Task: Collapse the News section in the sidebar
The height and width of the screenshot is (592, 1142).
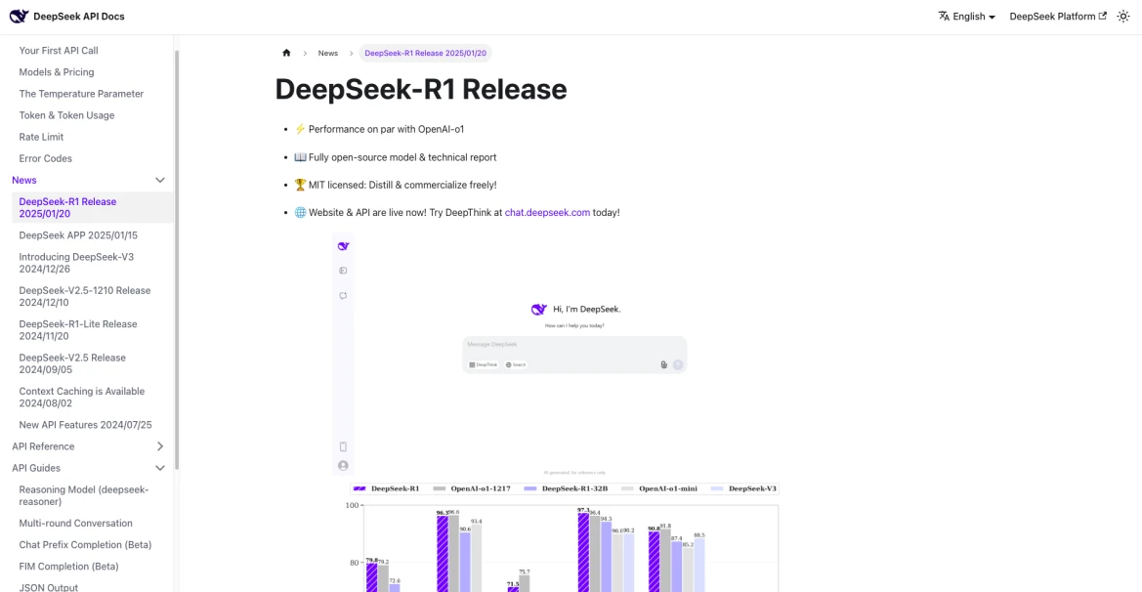Action: pos(159,180)
